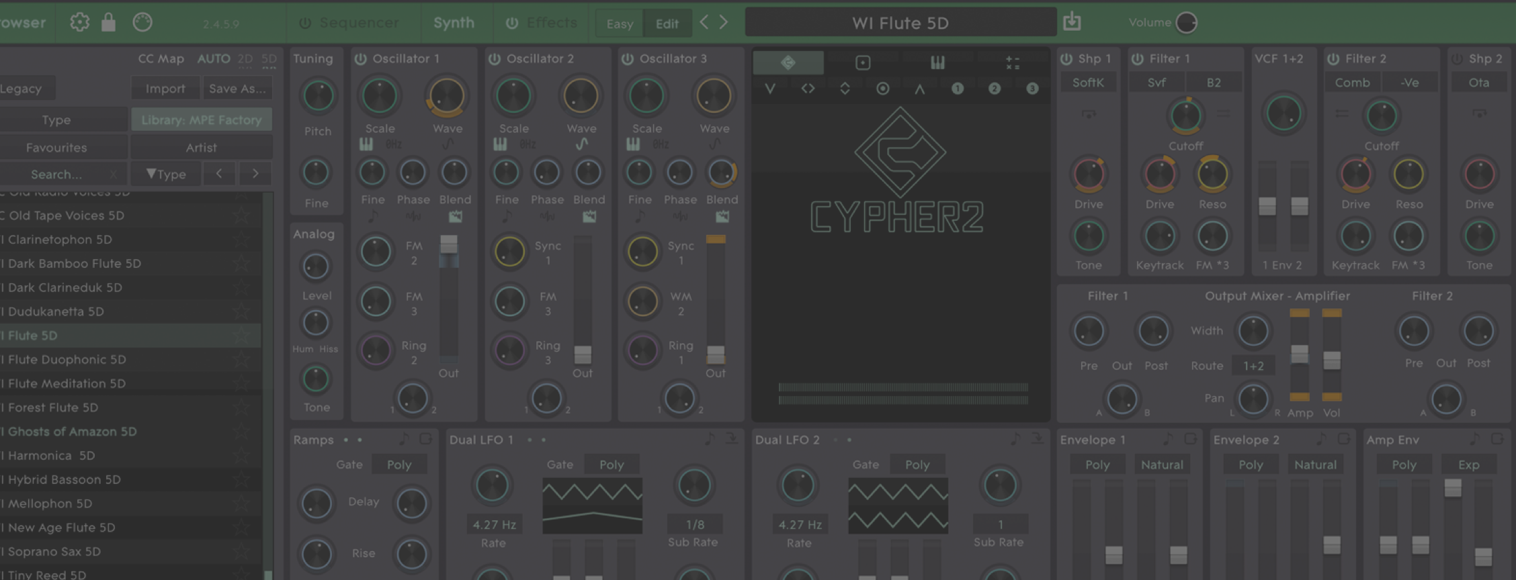The image size is (1516, 580).
Task: Open Shp 1 SoftK type selector
Action: pyautogui.click(x=1088, y=83)
